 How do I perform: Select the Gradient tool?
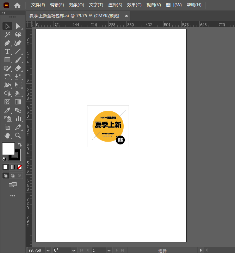pyautogui.click(x=18, y=102)
